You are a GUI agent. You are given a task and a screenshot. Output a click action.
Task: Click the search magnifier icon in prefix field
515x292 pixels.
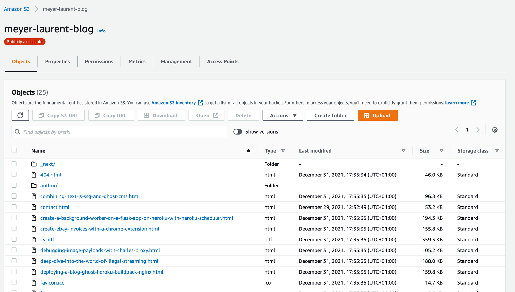click(x=18, y=132)
